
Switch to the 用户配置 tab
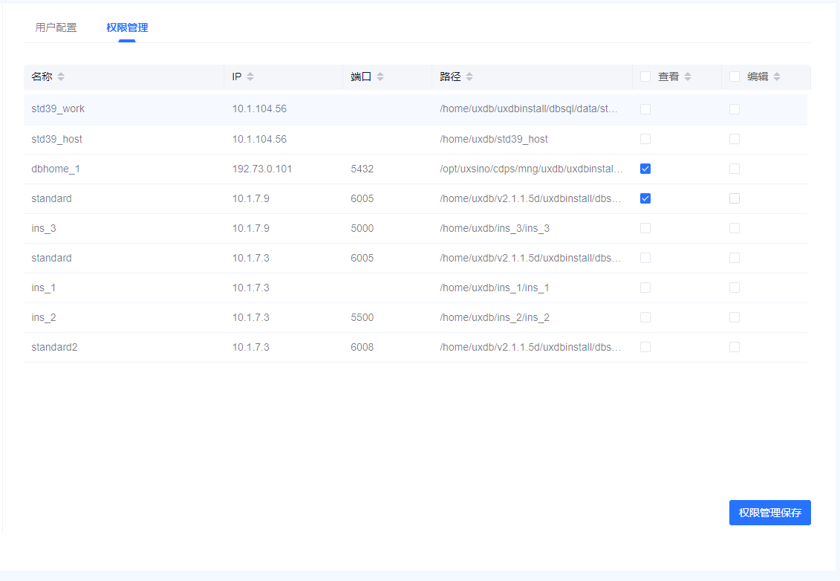56,27
